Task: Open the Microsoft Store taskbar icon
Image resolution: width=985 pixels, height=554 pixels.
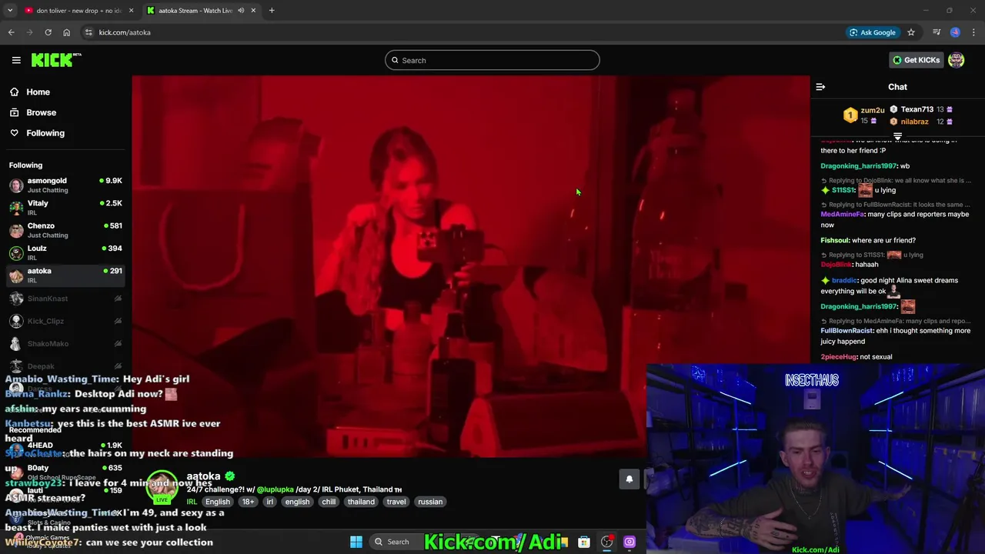Action: (584, 542)
